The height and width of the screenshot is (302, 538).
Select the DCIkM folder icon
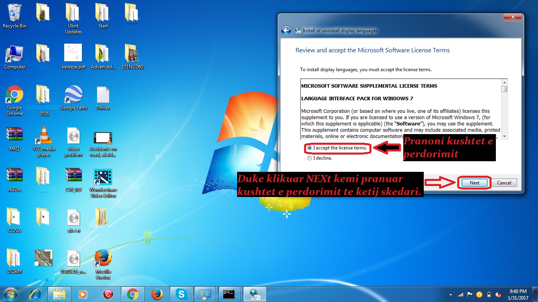15,261
